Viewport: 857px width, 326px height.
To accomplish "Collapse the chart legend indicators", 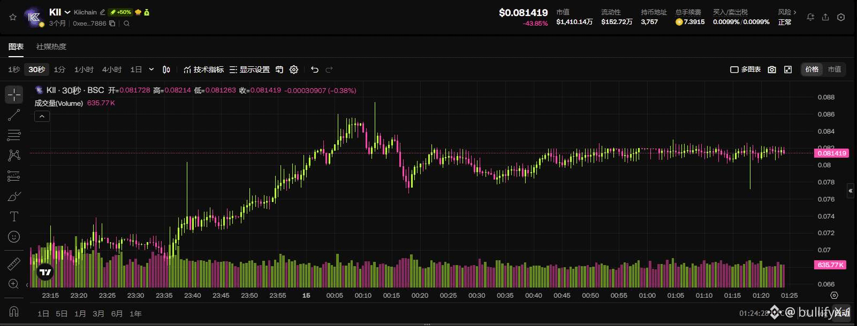I will point(42,116).
